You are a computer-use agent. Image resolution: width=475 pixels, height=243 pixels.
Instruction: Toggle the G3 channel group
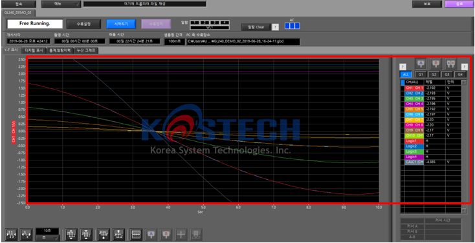(x=447, y=74)
